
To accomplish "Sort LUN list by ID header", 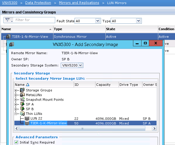I will click(x=85, y=85).
